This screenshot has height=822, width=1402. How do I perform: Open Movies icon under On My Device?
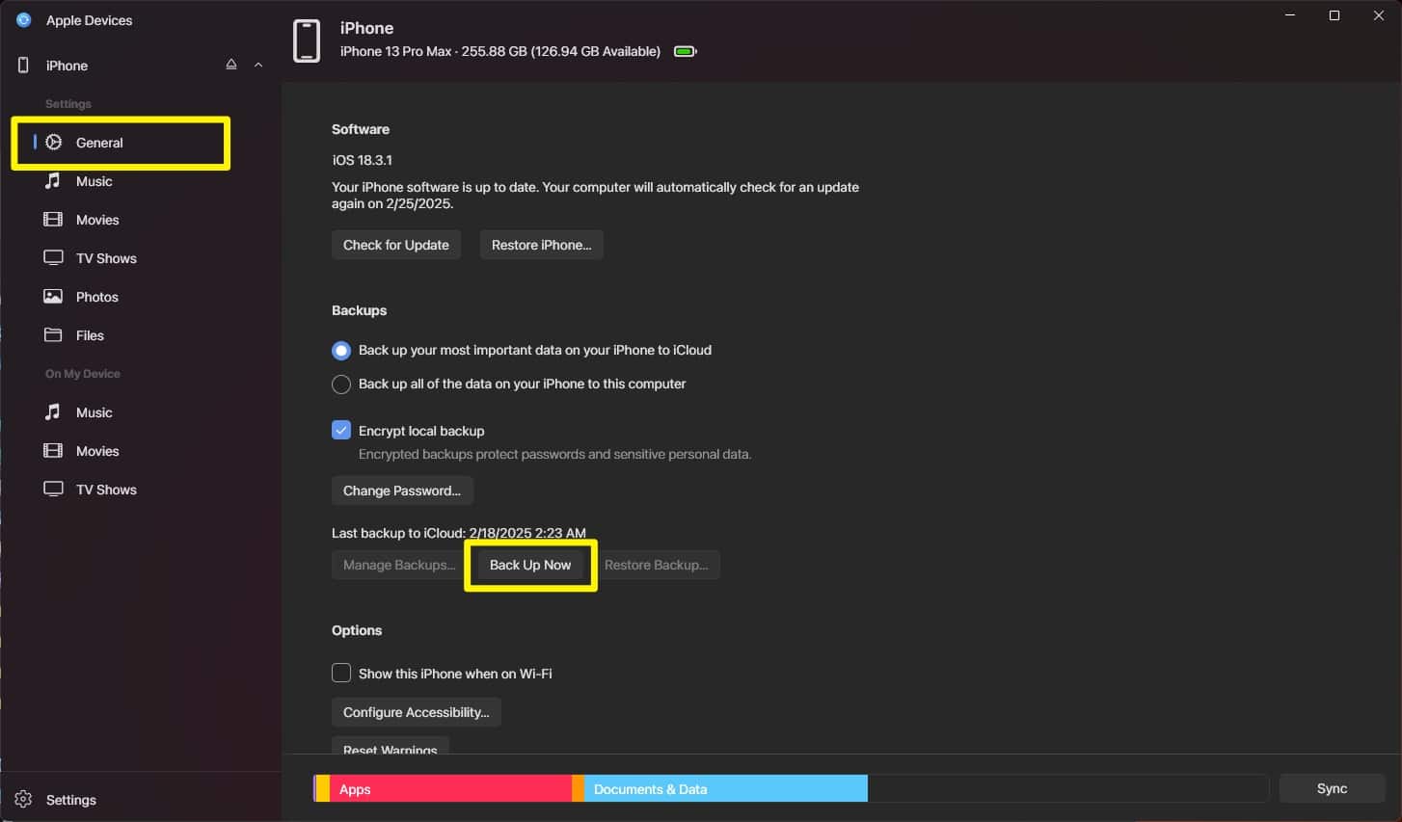click(x=53, y=451)
